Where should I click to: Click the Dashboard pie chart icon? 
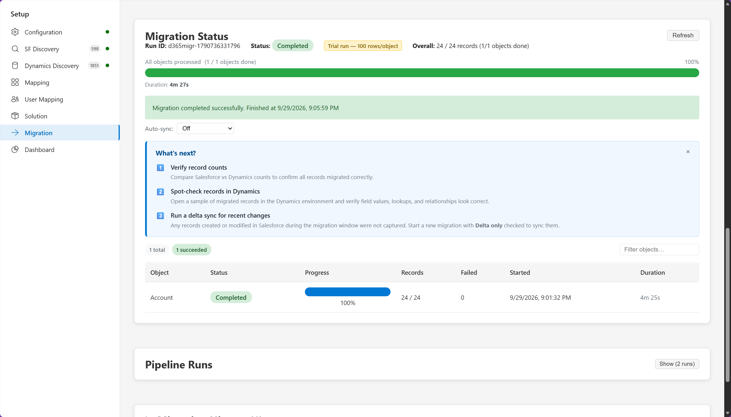pyautogui.click(x=15, y=149)
